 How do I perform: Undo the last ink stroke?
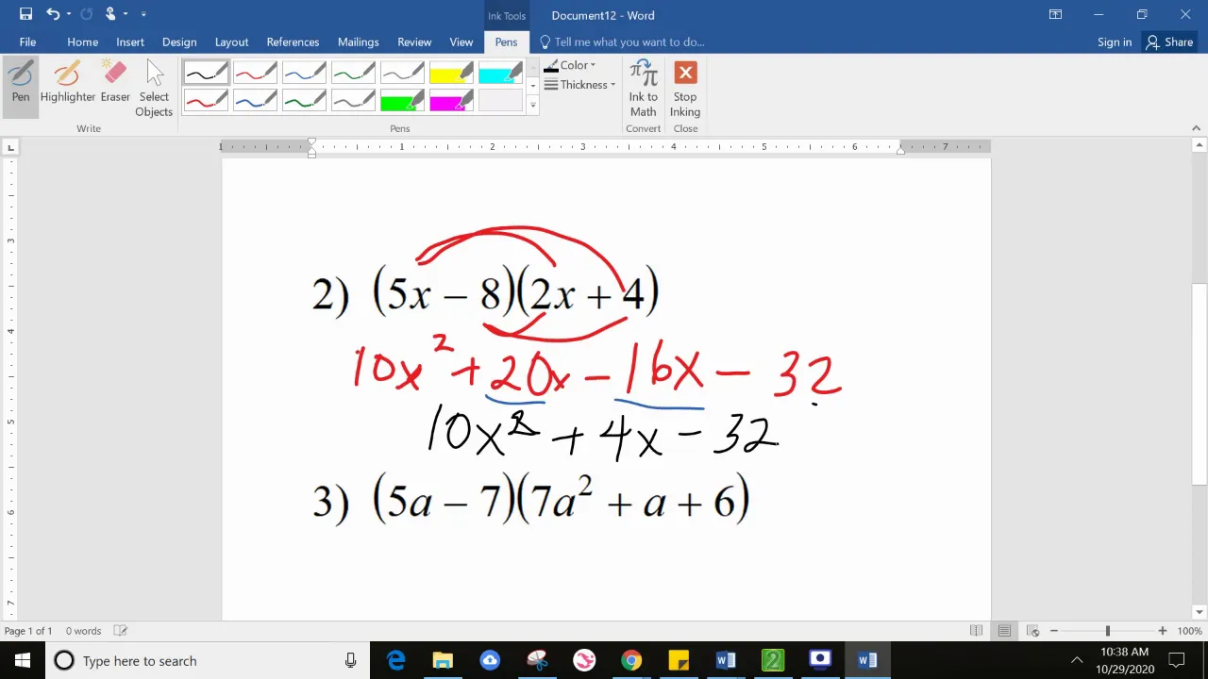53,14
